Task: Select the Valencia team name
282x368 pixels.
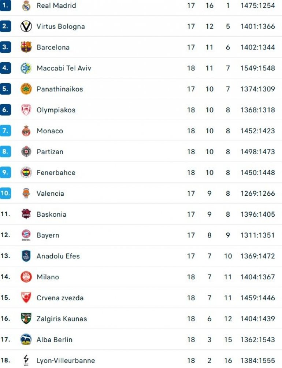Action: pyautogui.click(x=50, y=194)
